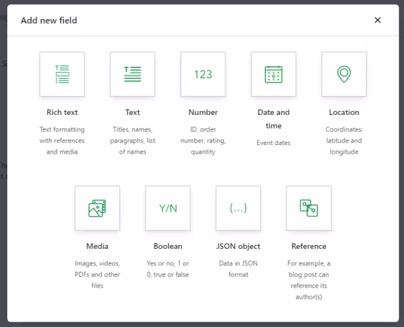Screen dimensions: 404x327
Task: Click the Rich text label
Action: pyautogui.click(x=62, y=112)
